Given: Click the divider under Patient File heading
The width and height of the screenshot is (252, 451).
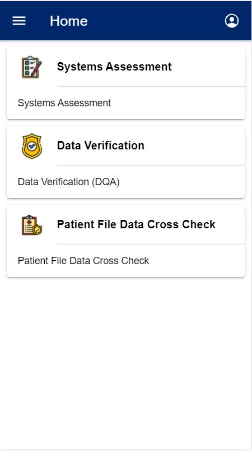Looking at the screenshot, I should coord(151,244).
